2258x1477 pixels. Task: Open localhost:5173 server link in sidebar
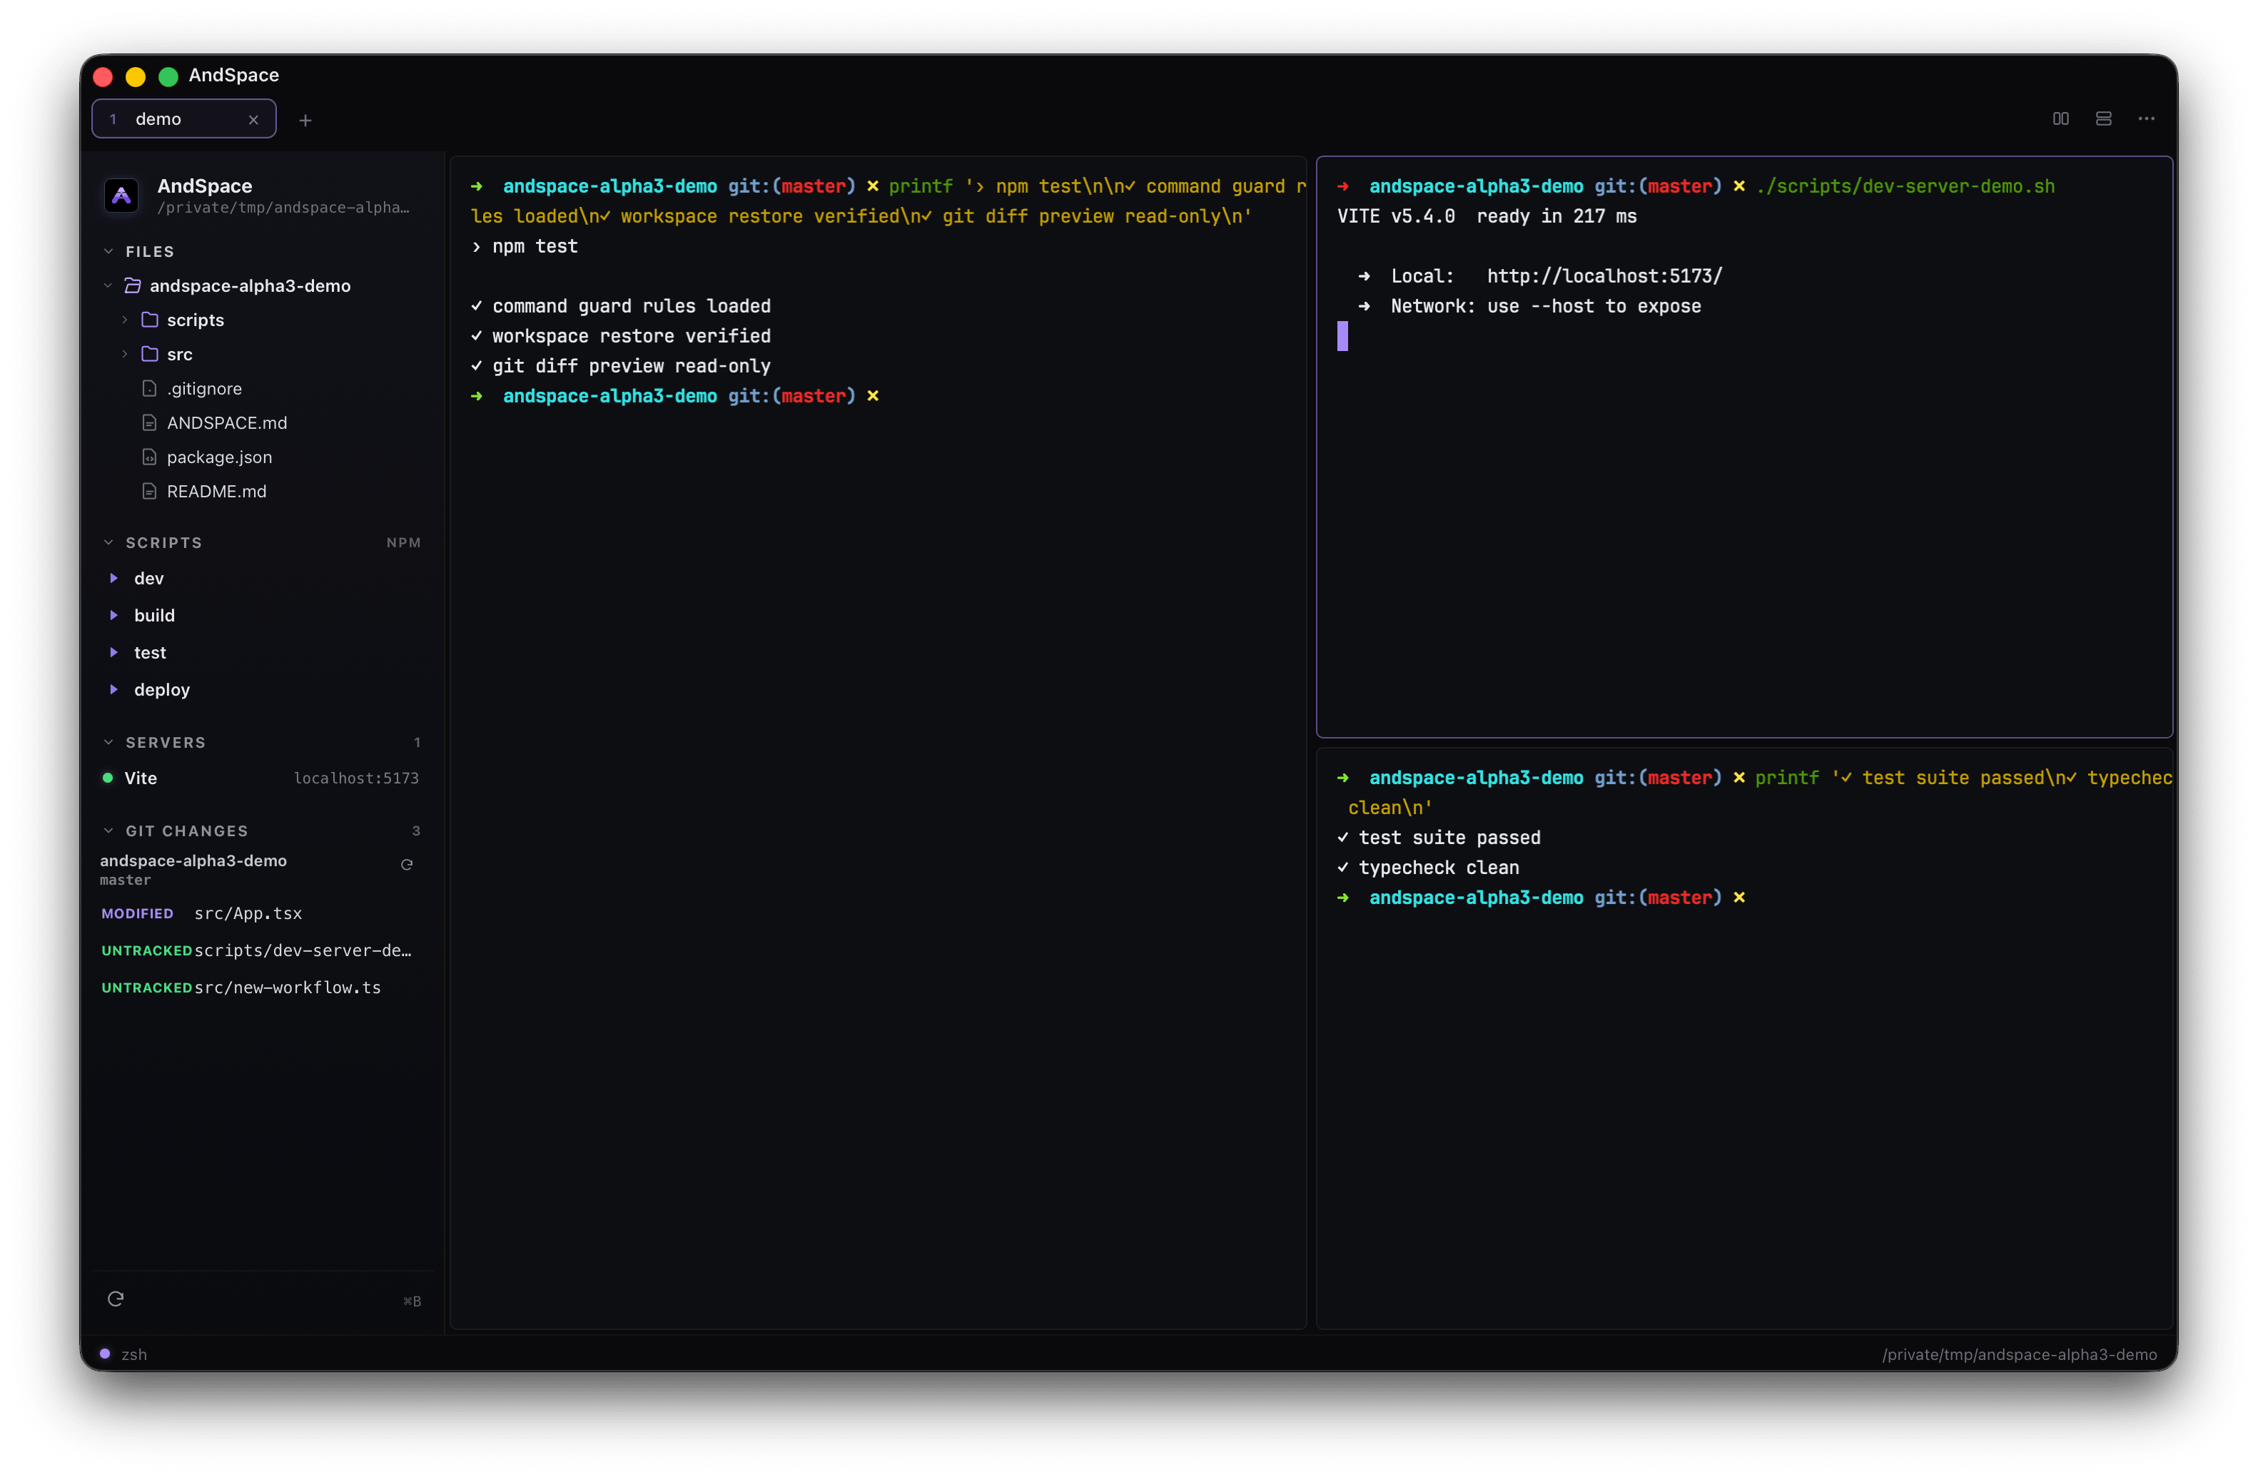(357, 778)
